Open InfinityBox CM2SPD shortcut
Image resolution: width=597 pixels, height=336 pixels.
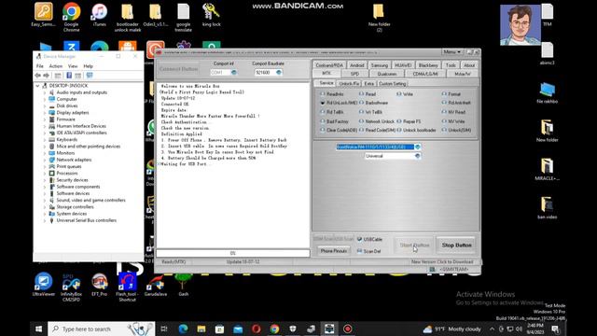[x=71, y=287]
